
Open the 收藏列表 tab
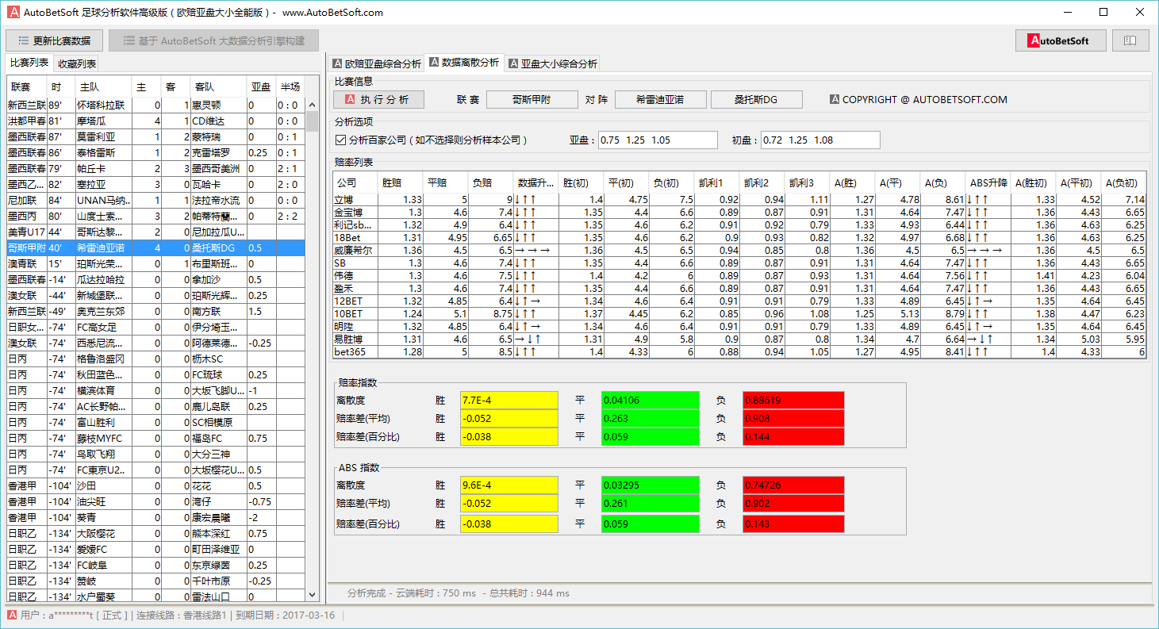[x=77, y=63]
